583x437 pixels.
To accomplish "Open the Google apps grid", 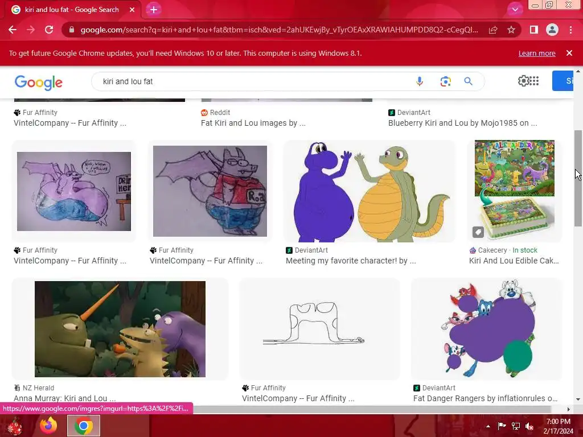I will pyautogui.click(x=534, y=81).
